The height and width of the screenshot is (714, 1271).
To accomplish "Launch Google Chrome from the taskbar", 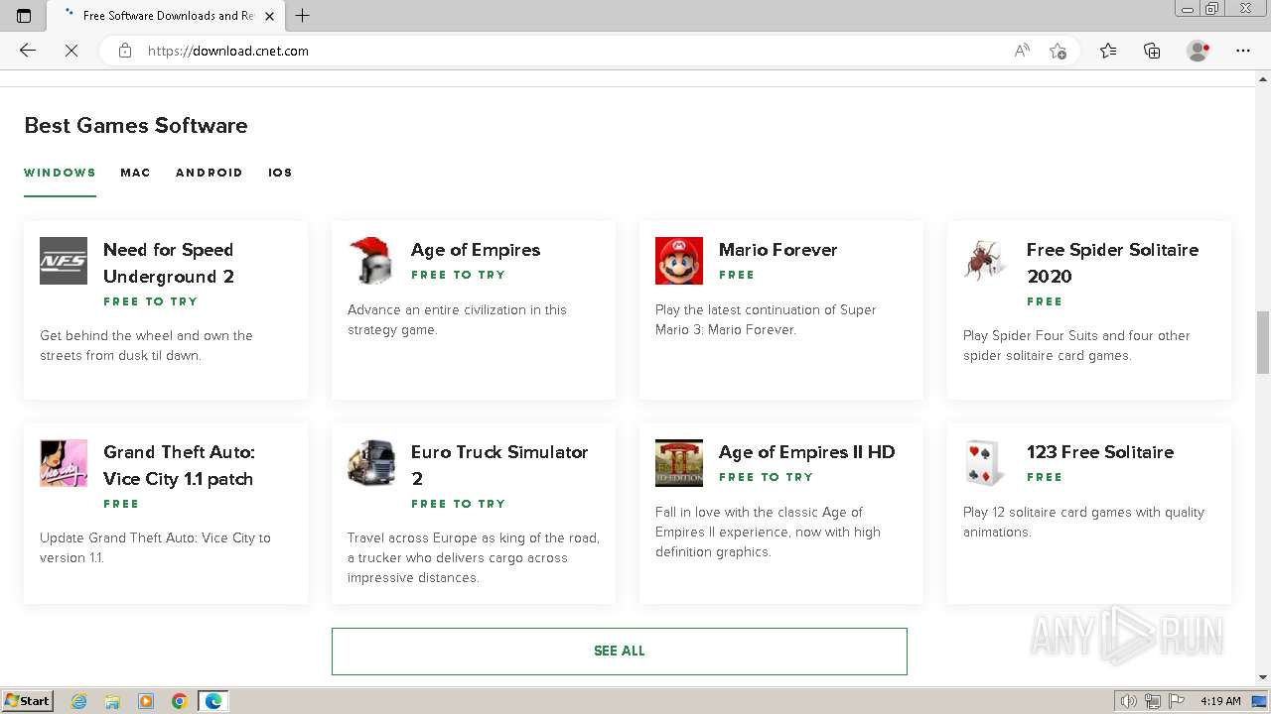I will pos(180,701).
